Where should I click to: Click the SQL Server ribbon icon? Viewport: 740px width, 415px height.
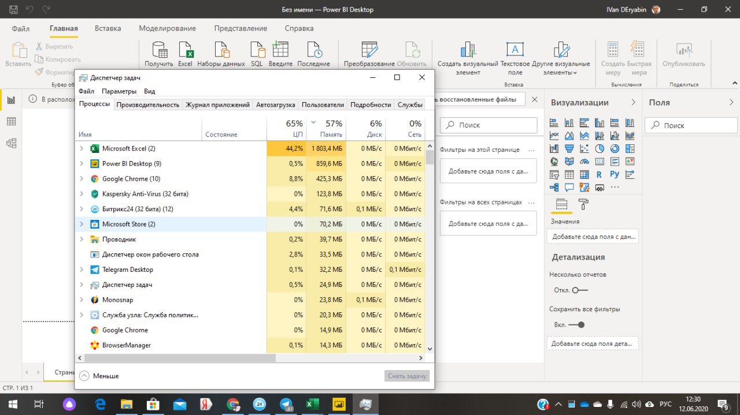coord(257,54)
